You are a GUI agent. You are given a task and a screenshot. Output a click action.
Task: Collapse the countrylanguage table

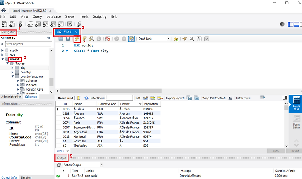[13, 76]
